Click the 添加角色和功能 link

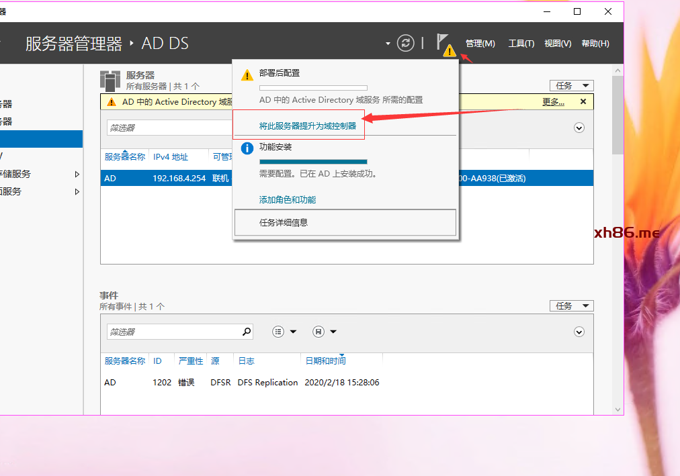click(x=288, y=199)
